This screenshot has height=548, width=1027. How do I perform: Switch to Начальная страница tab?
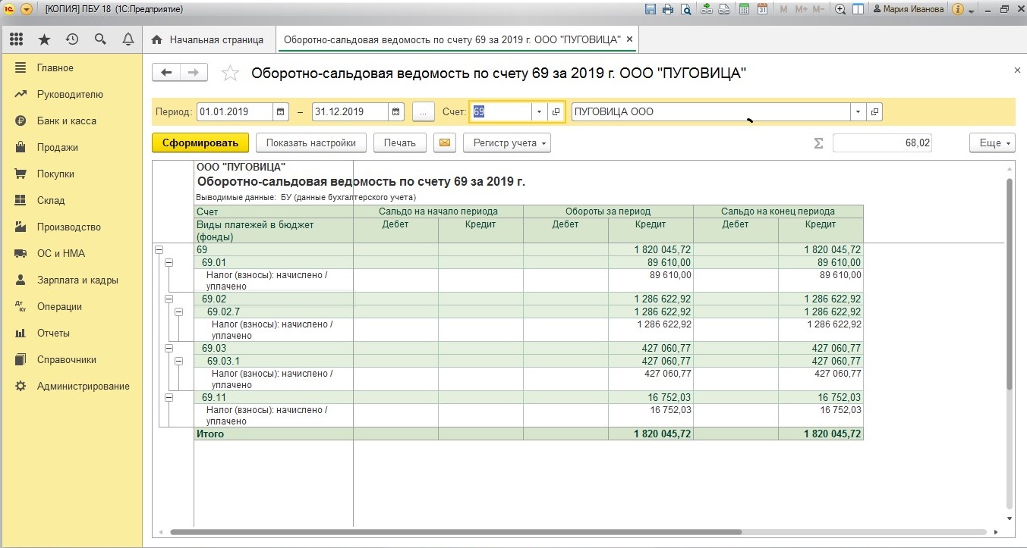208,39
